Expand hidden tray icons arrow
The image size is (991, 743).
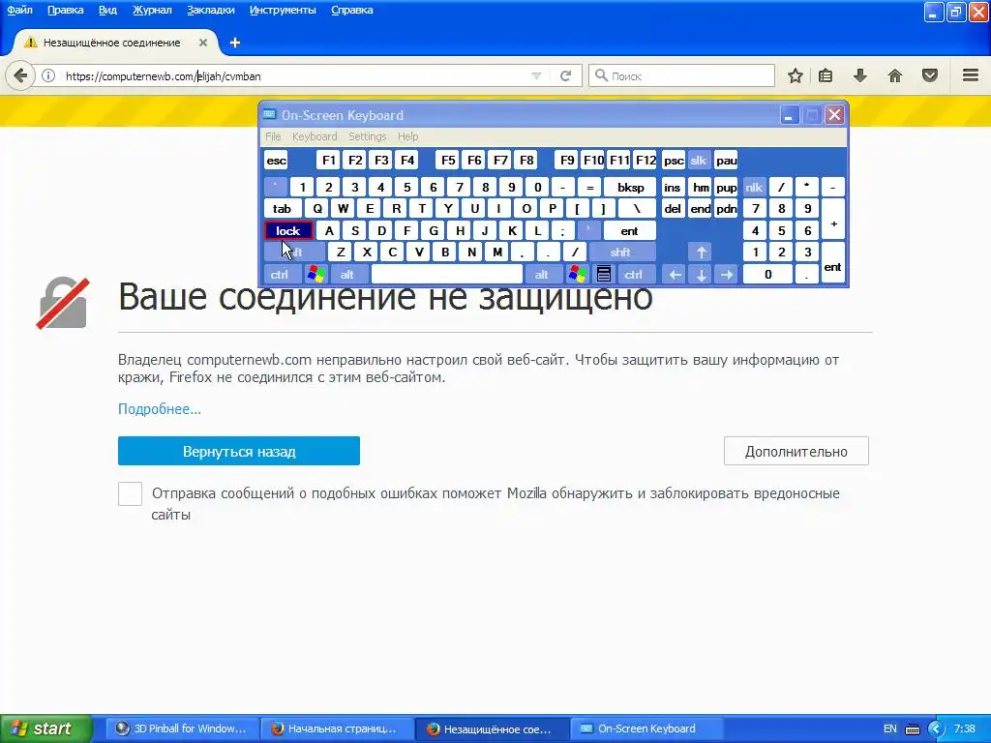click(937, 729)
